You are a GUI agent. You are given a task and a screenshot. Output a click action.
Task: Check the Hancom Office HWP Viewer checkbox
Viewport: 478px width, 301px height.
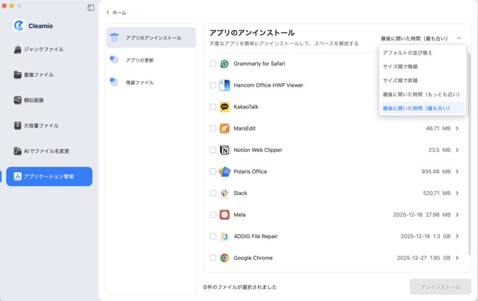213,85
